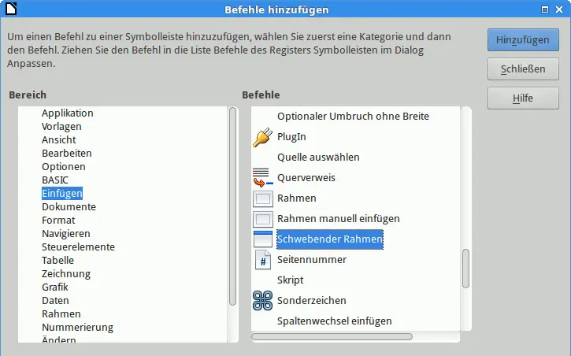
Task: Click the Rahmen manuell einfügen icon
Action: pyautogui.click(x=262, y=219)
